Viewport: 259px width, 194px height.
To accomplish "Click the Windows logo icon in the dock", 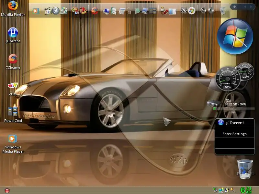I will 192,11.
